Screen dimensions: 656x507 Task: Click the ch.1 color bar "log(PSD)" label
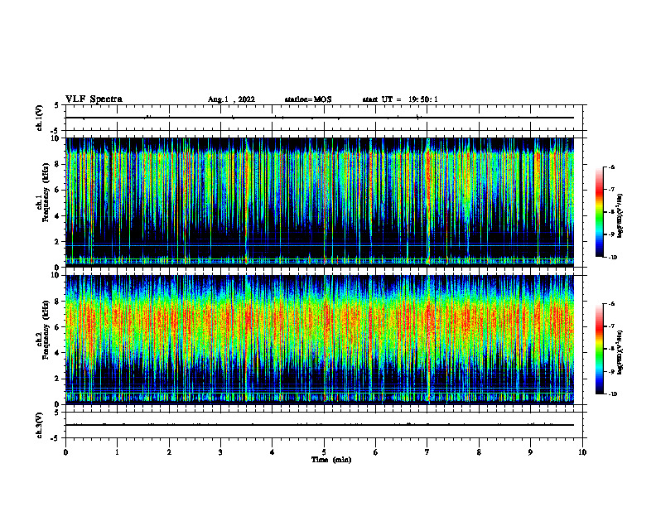(620, 216)
